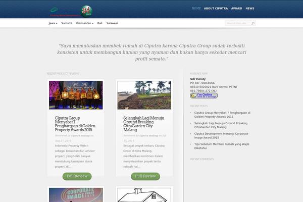
Task: Click phone number 081-79604-272 (XL)
Action: click(204, 91)
